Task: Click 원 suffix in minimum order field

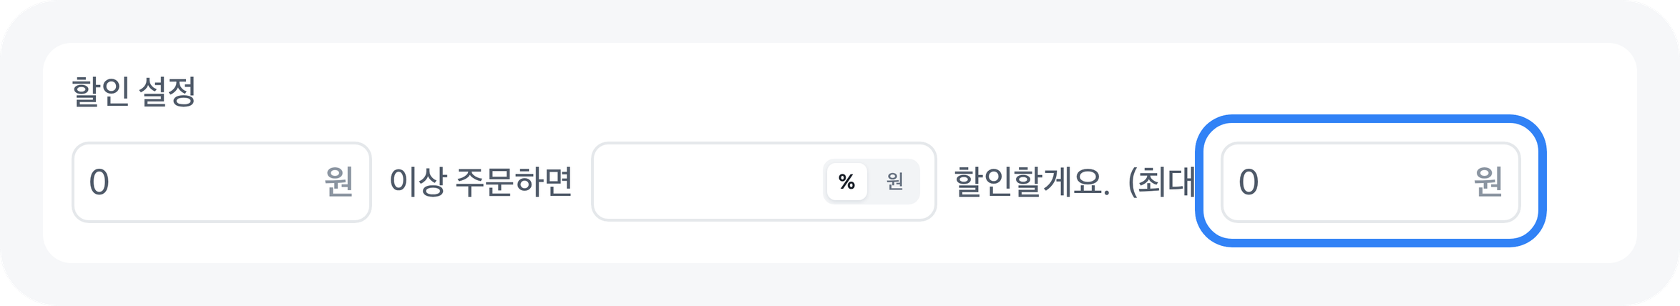Action: tap(338, 182)
